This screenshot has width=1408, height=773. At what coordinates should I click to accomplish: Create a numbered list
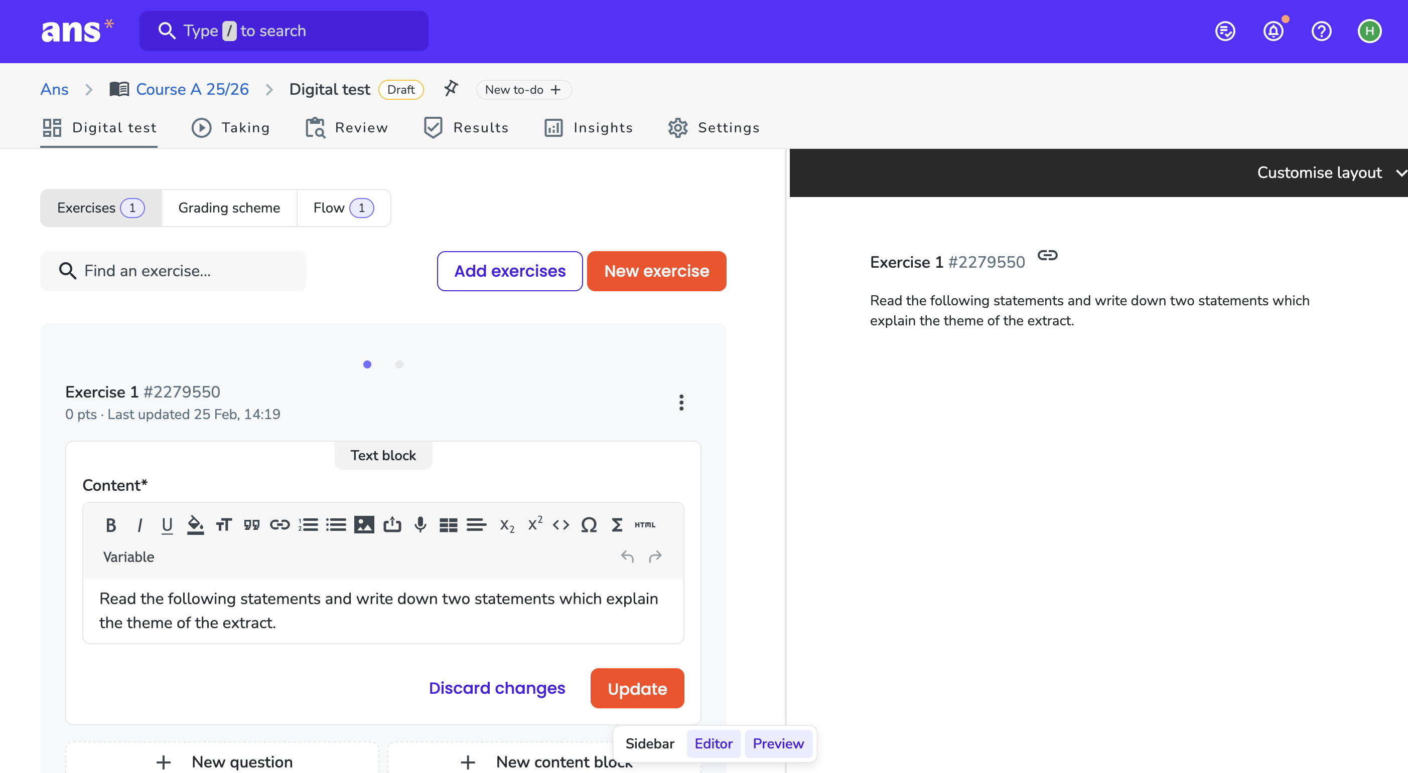pyautogui.click(x=308, y=525)
